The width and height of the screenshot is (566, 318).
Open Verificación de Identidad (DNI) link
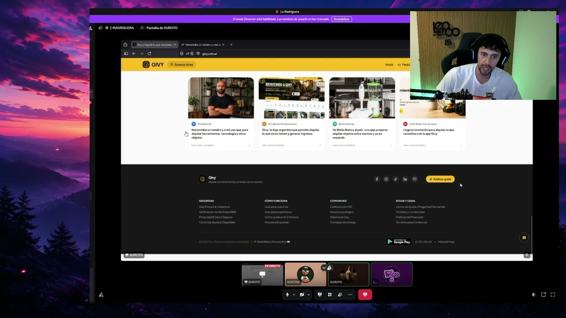(x=218, y=212)
